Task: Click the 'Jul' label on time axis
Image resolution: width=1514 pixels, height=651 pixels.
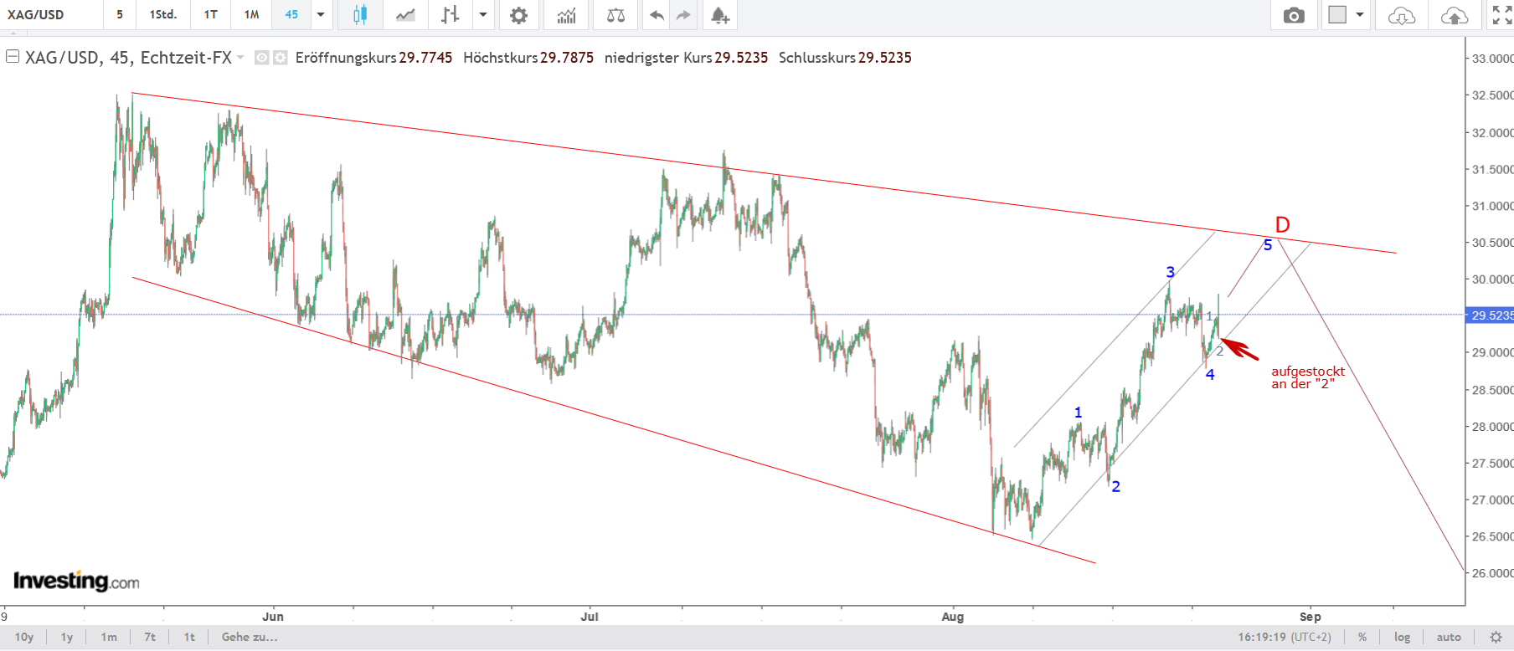Action: point(590,617)
